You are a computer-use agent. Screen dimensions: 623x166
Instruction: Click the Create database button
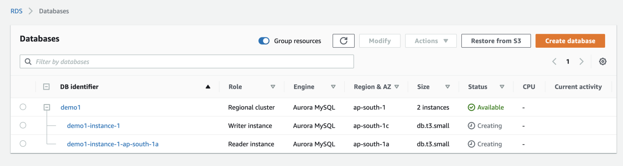pos(570,41)
